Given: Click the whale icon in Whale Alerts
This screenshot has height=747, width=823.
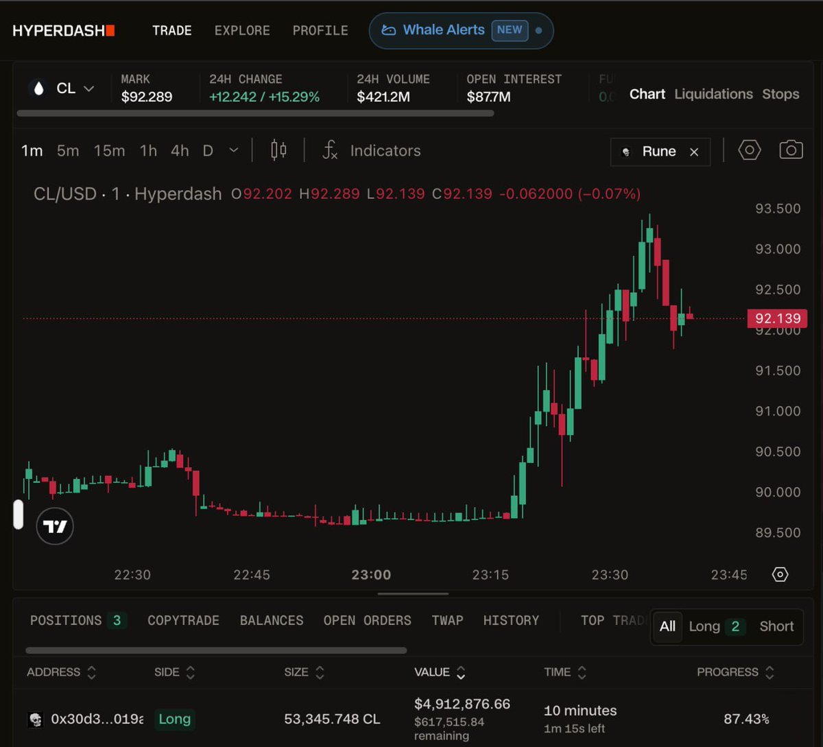Looking at the screenshot, I should click(389, 30).
